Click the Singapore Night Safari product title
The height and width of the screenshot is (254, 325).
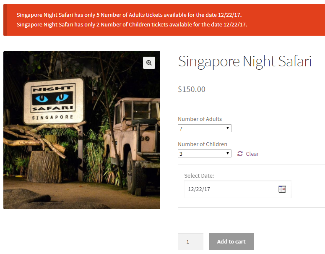click(x=244, y=61)
